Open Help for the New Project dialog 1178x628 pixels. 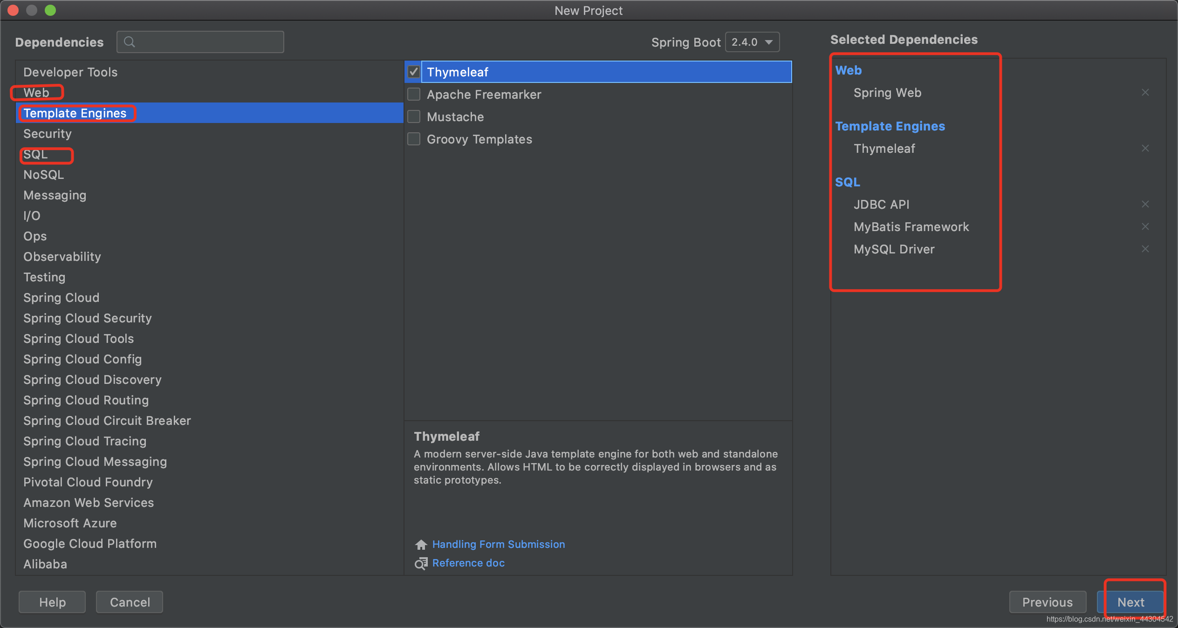click(x=52, y=602)
